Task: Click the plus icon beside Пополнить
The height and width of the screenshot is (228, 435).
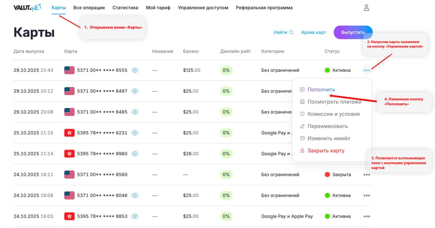Action: [x=302, y=89]
